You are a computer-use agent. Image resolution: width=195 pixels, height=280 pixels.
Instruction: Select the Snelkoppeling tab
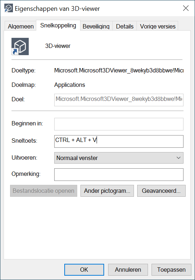(x=58, y=26)
